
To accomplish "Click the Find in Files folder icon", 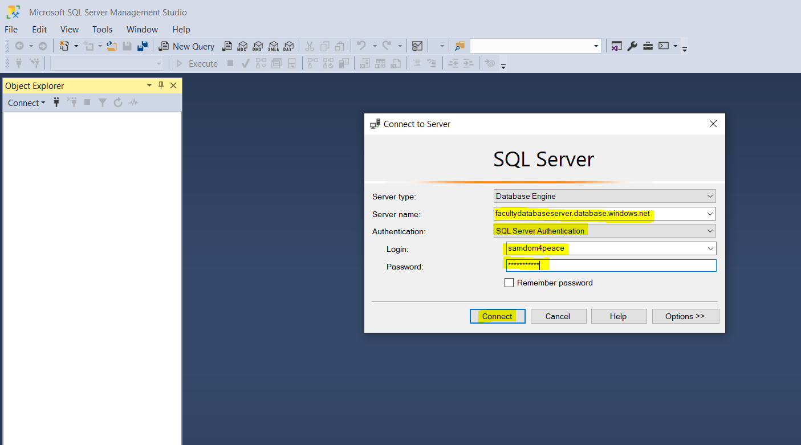I will 460,46.
